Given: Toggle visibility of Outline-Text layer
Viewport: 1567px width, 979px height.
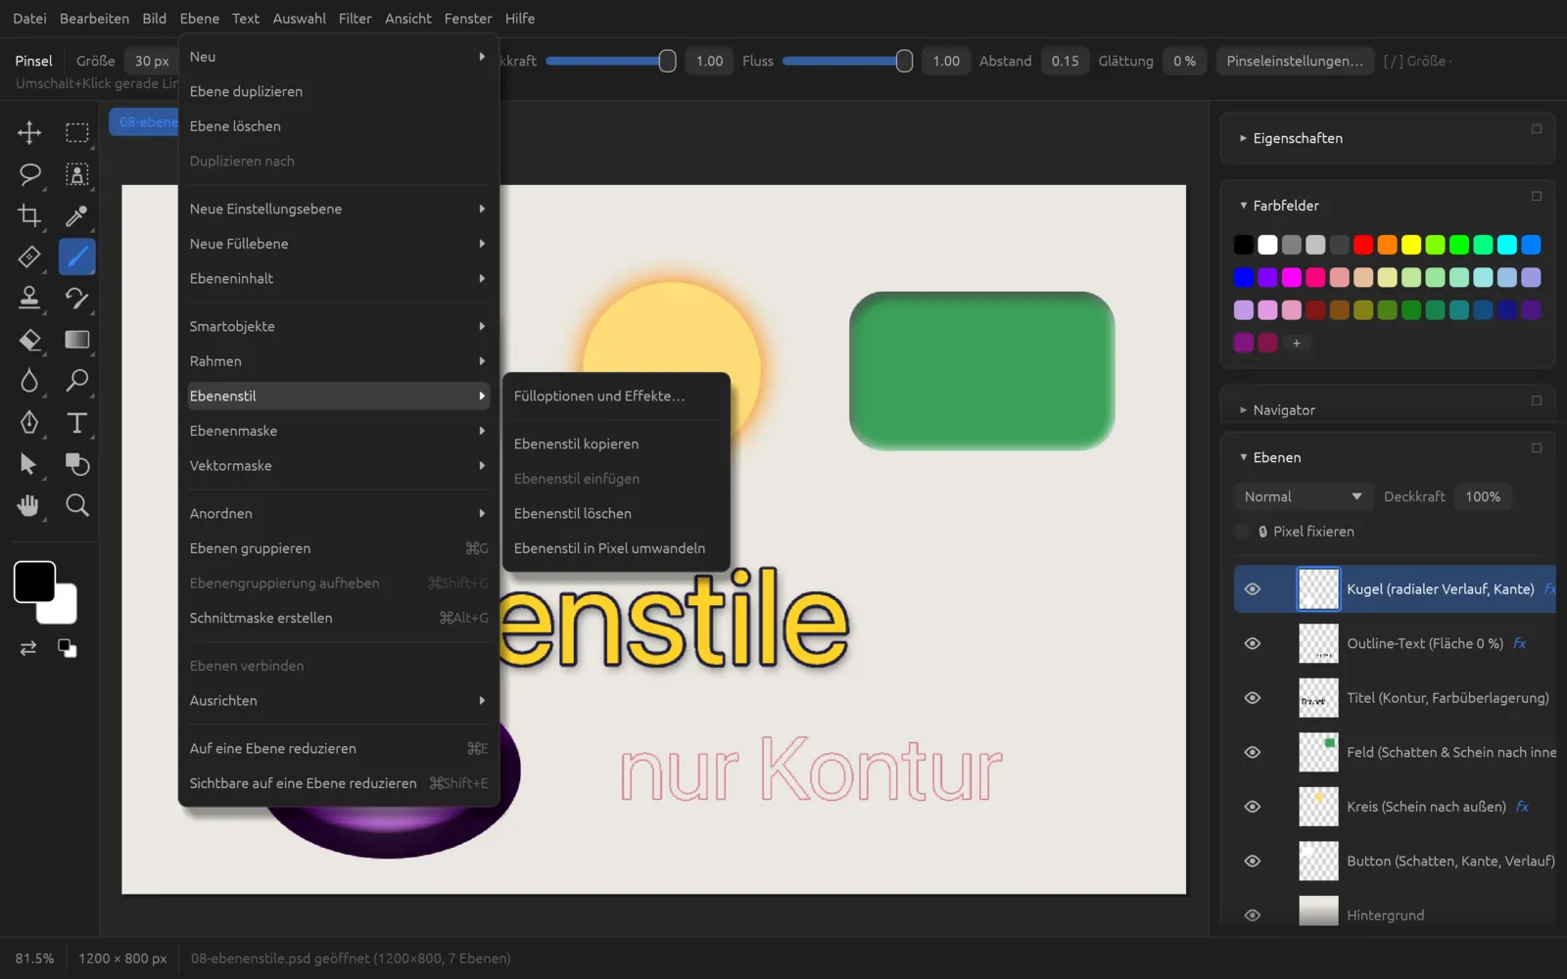Looking at the screenshot, I should point(1252,643).
